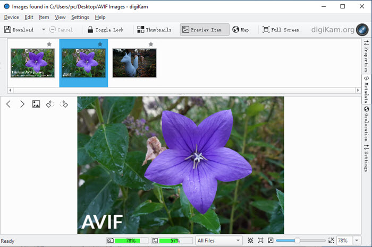Screen dimensions: 372x247
Task: Open the All Files filter dropdown
Action: [219, 241]
